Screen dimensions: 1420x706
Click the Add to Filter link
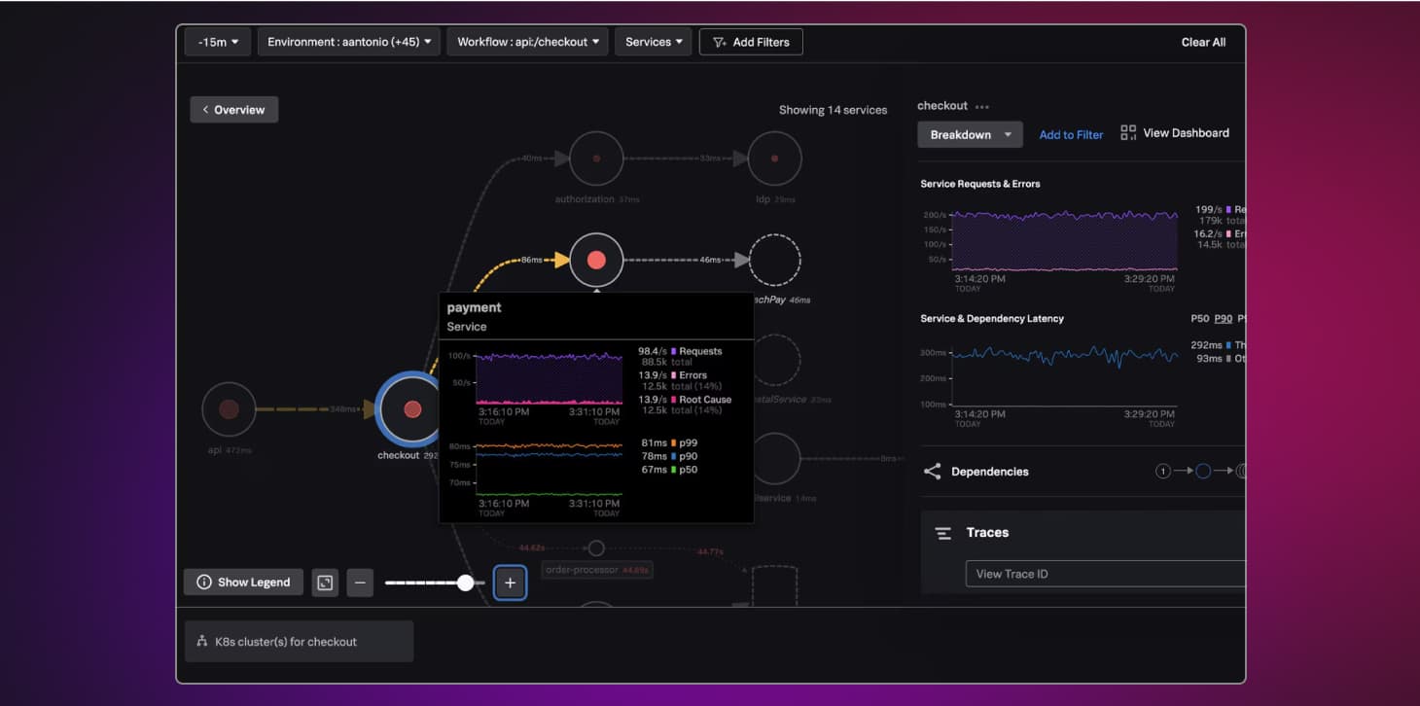(1071, 134)
